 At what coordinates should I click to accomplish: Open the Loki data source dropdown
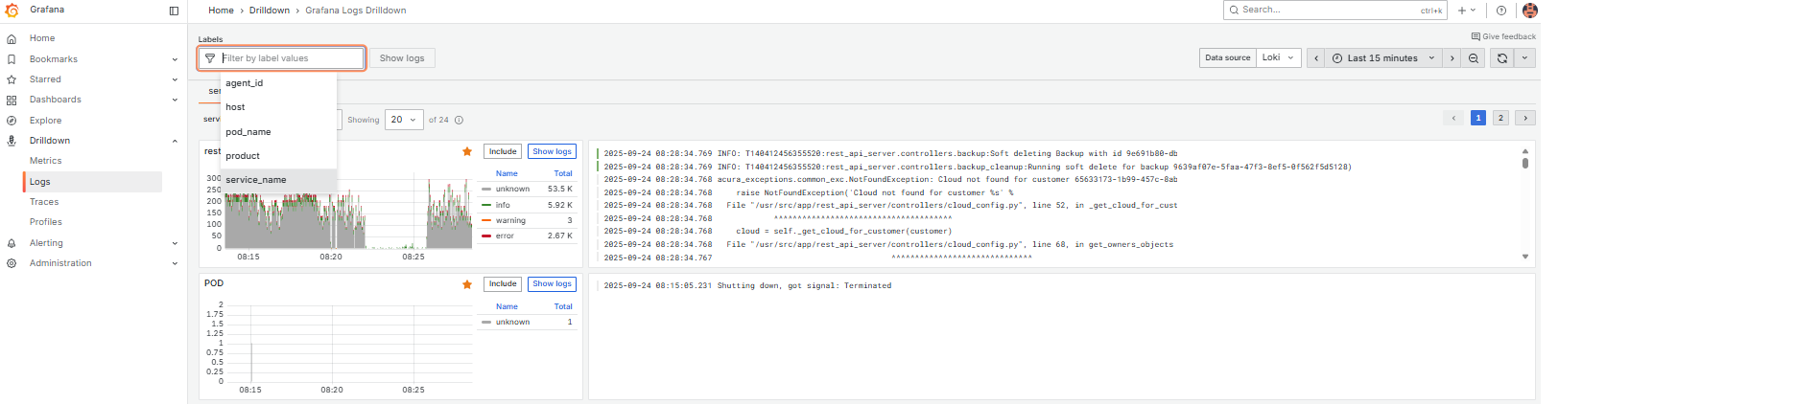(x=1278, y=58)
